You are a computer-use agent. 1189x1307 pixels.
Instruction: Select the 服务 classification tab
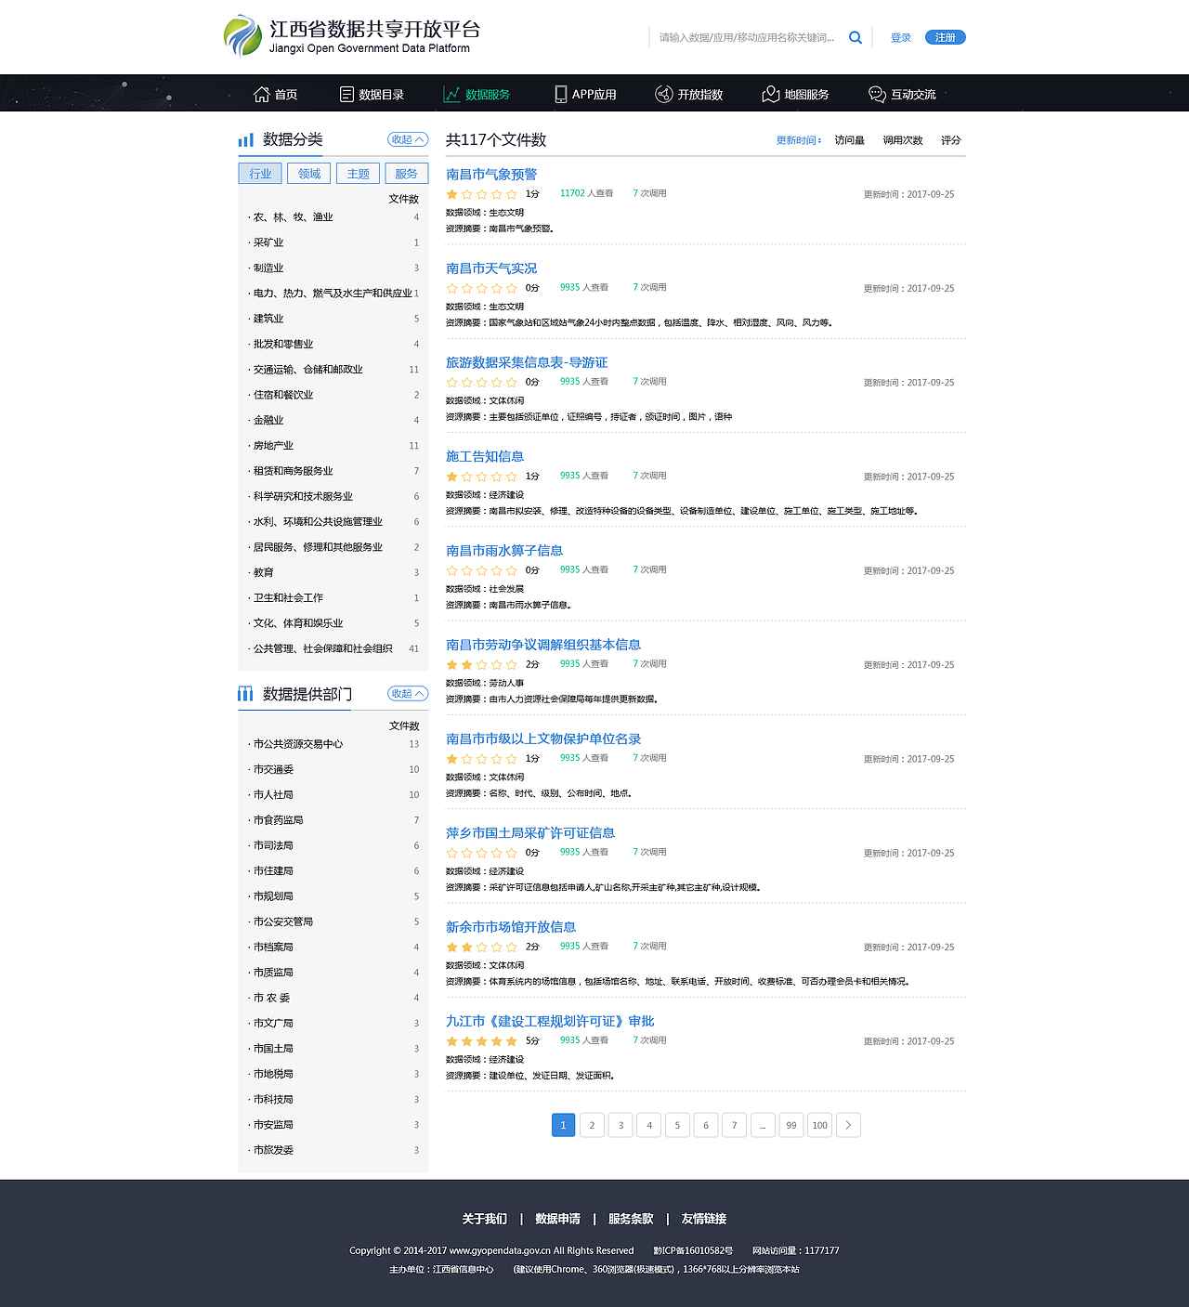coord(406,174)
